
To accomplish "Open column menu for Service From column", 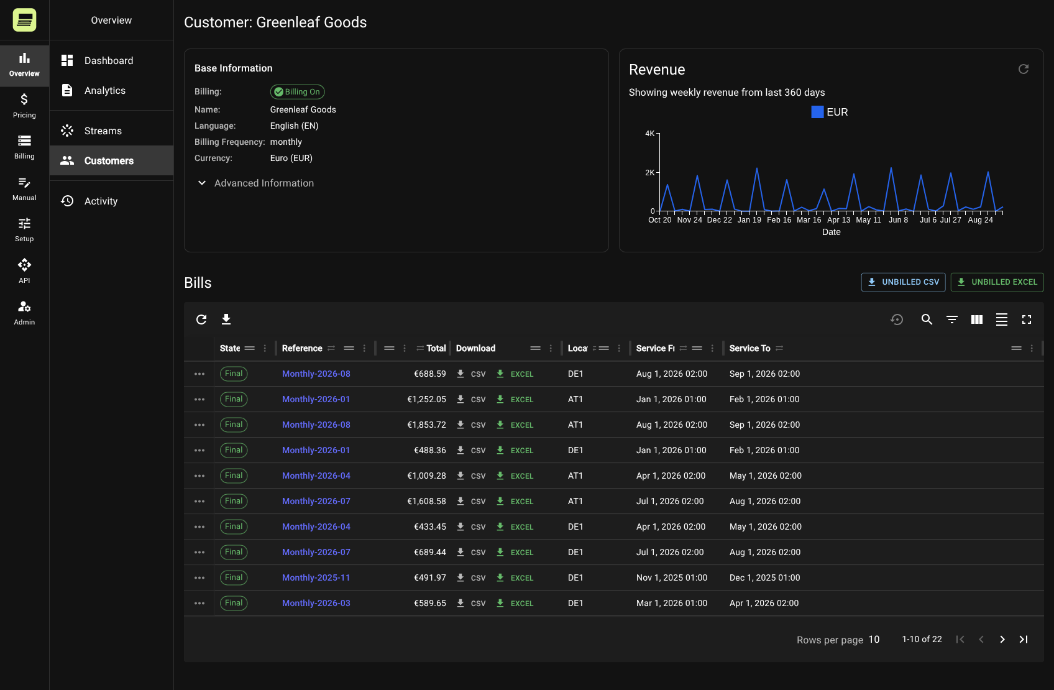I will click(712, 348).
